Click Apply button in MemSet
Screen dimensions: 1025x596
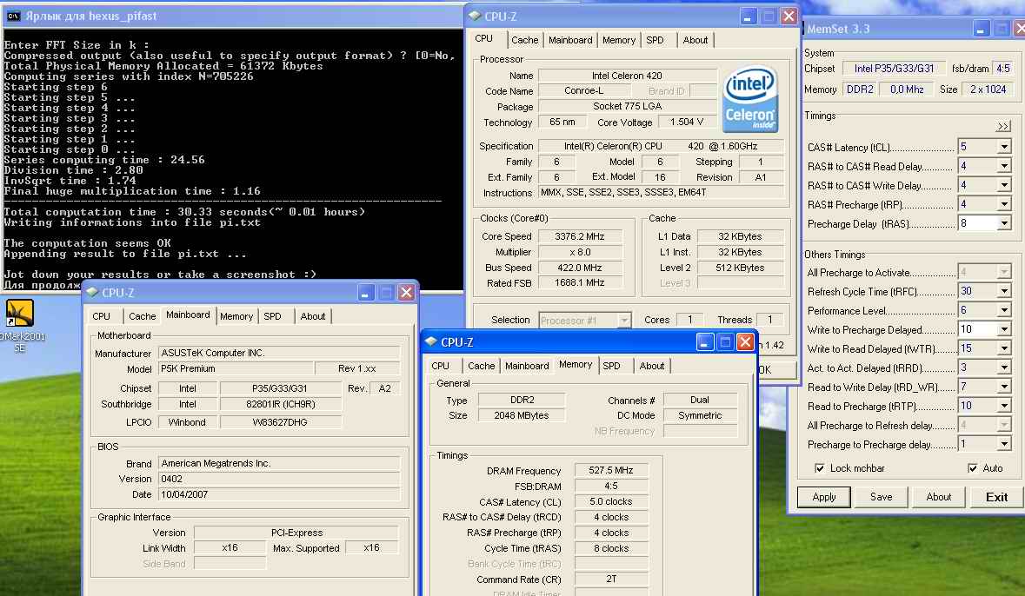[x=823, y=497]
